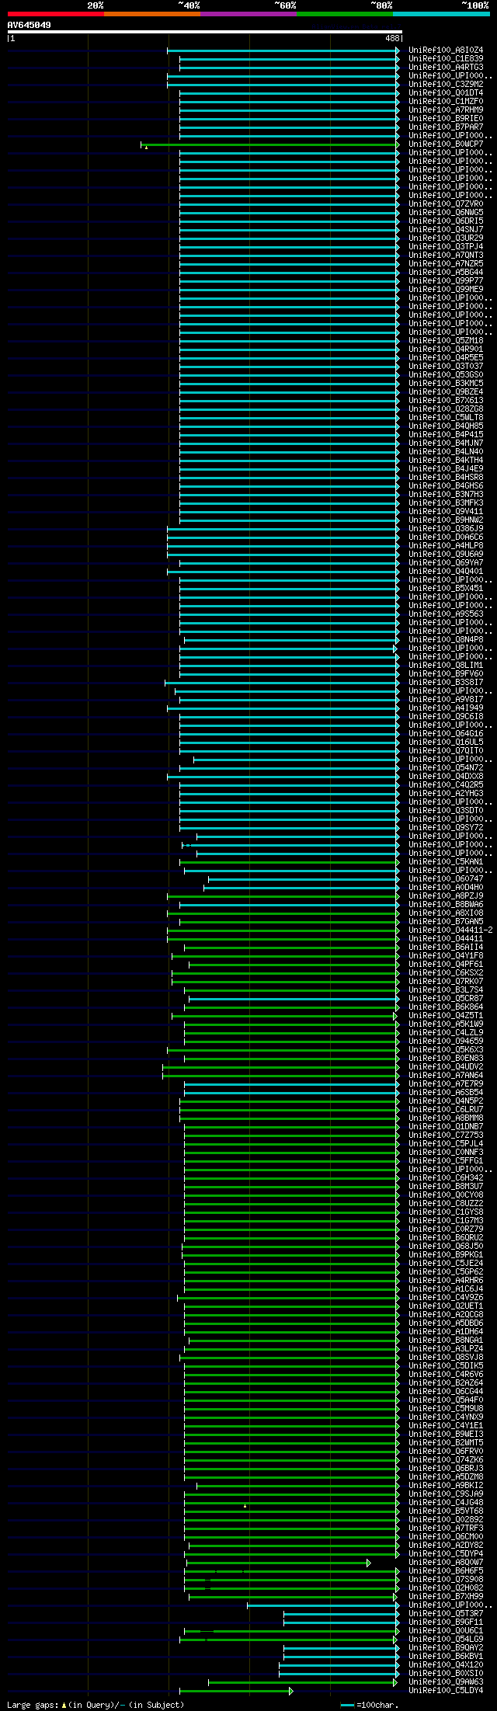Click the gap marker triangle on B0WCP7 row
Viewport: 497px width, 1711px height.
click(x=146, y=148)
